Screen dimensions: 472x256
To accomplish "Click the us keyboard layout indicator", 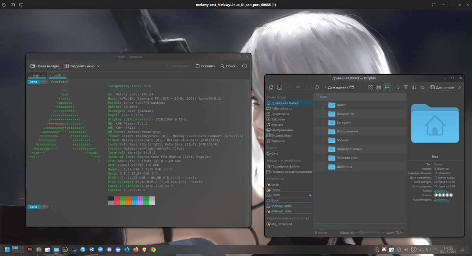I will [x=421, y=249].
